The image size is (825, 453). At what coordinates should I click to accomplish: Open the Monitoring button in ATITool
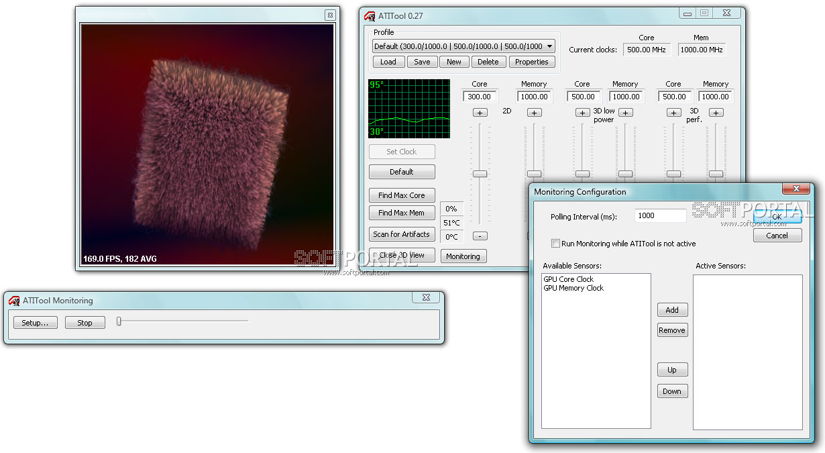point(463,256)
